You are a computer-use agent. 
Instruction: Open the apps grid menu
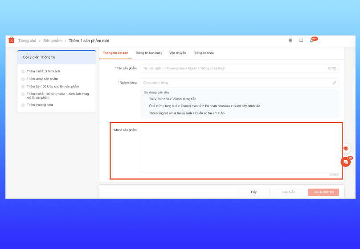[290, 40]
